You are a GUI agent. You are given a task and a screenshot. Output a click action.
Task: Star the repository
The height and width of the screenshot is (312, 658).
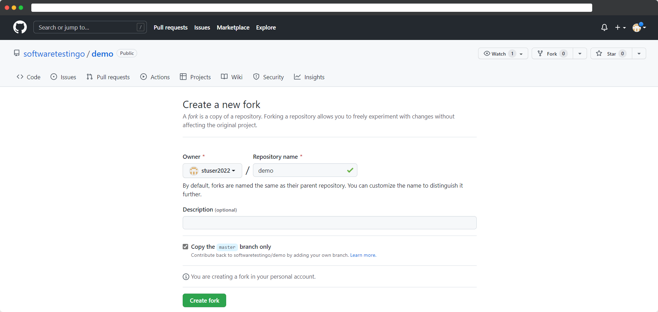[611, 54]
